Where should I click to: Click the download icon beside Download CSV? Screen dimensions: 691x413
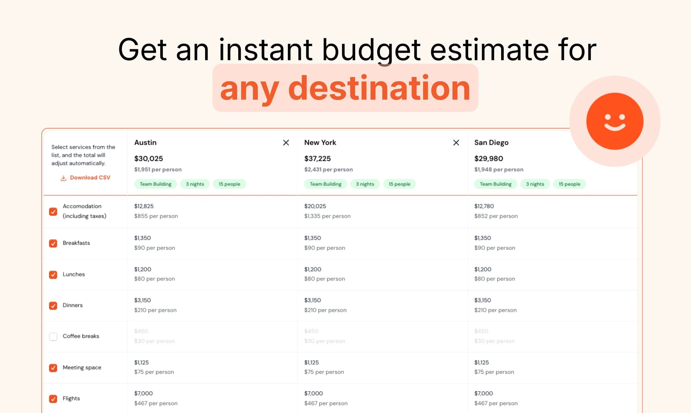coord(63,178)
